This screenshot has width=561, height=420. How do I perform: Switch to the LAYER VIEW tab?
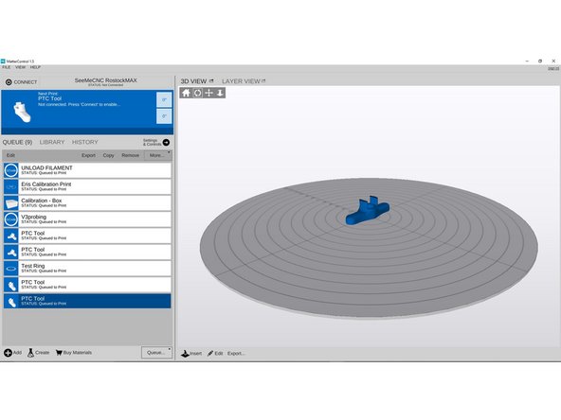pyautogui.click(x=241, y=81)
